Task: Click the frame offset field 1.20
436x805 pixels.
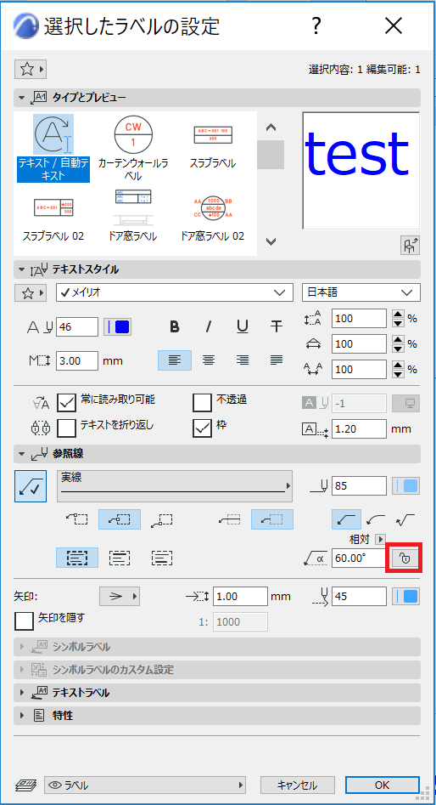Action: (359, 428)
